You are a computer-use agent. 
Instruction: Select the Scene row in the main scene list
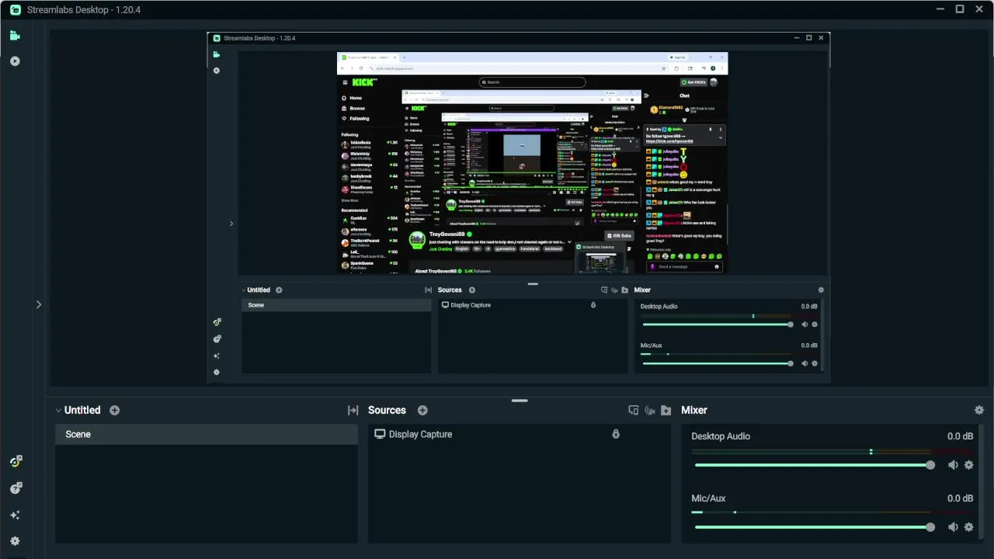click(x=207, y=434)
